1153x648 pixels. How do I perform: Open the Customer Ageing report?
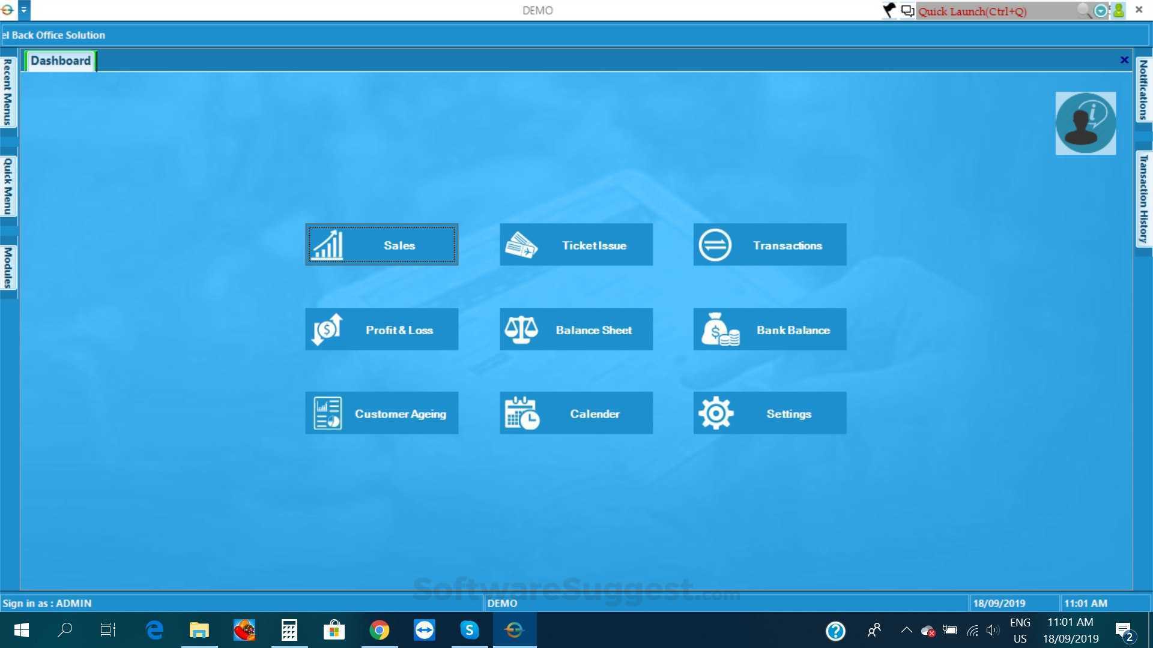[381, 413]
